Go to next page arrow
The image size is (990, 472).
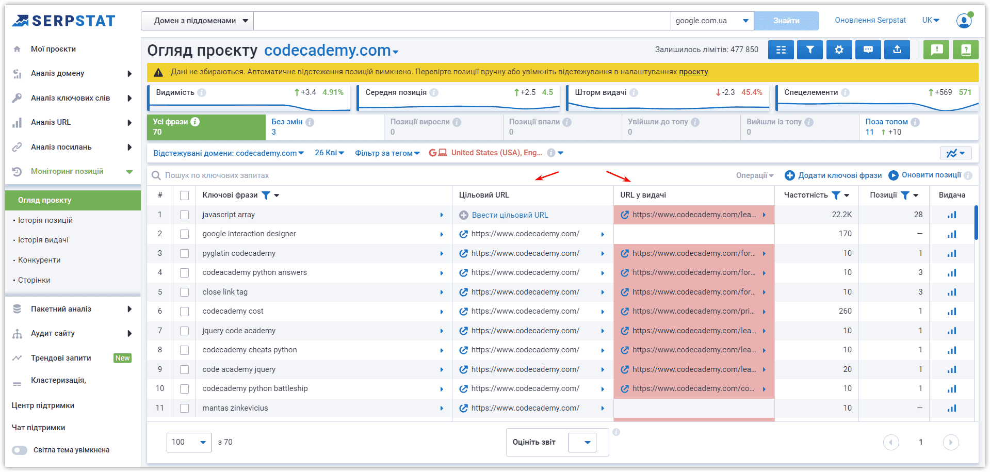pyautogui.click(x=951, y=442)
